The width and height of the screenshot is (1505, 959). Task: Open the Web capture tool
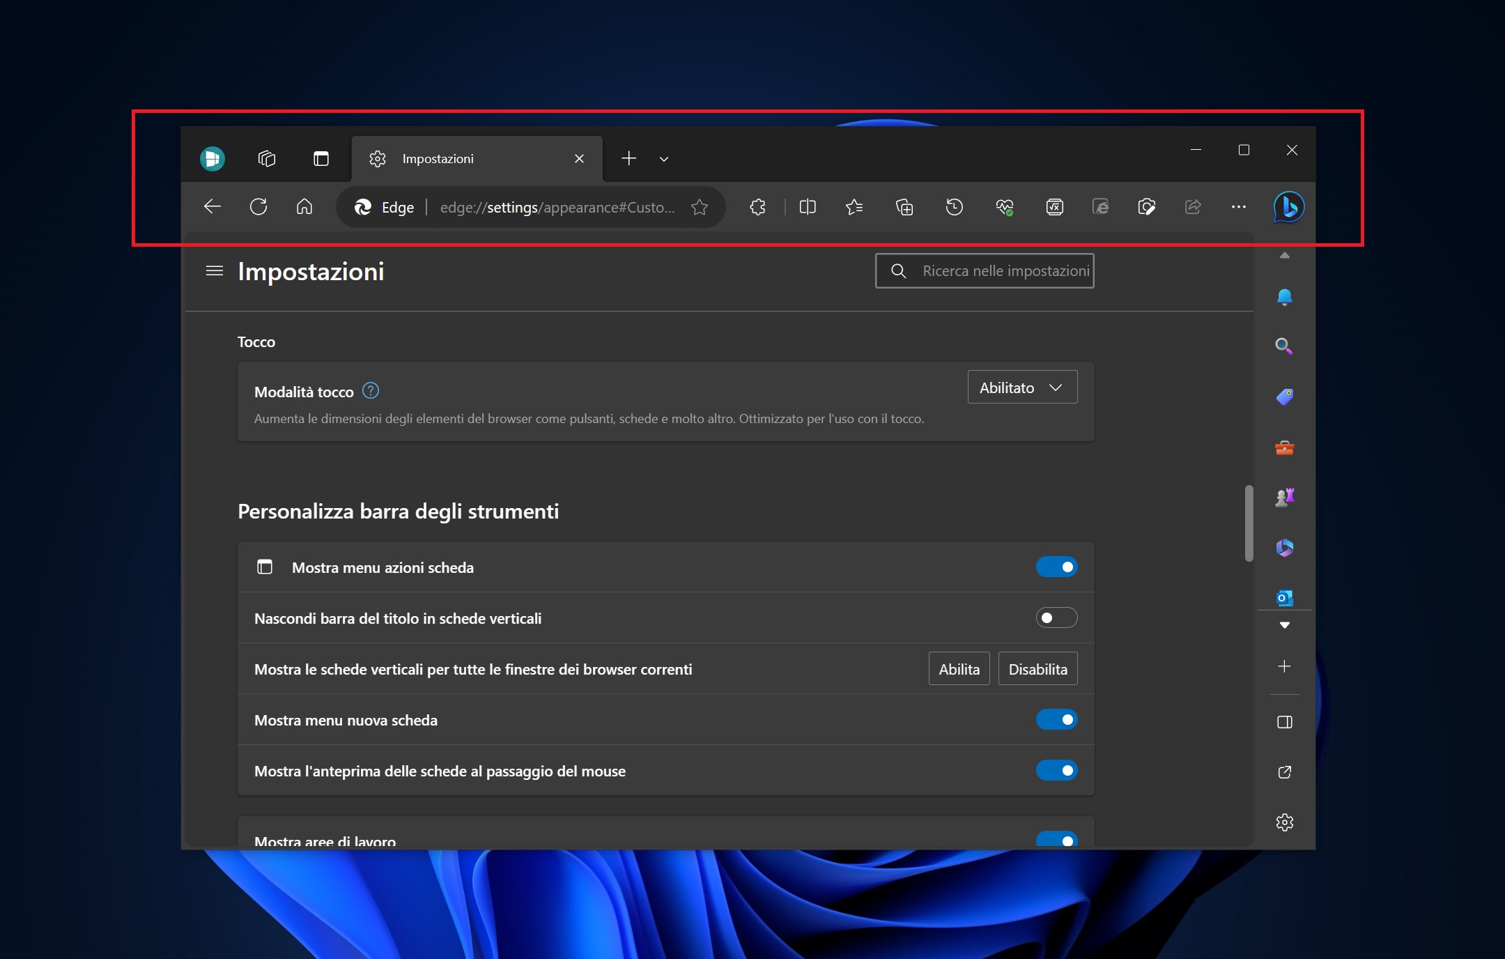coord(1147,206)
